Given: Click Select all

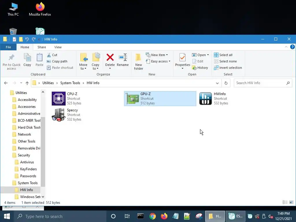Looking at the screenshot, I should [x=223, y=55].
